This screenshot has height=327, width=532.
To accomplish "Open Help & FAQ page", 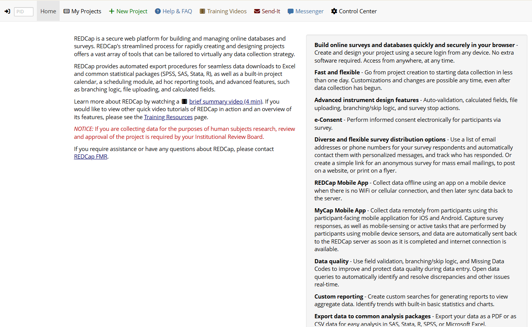I will coord(174,11).
